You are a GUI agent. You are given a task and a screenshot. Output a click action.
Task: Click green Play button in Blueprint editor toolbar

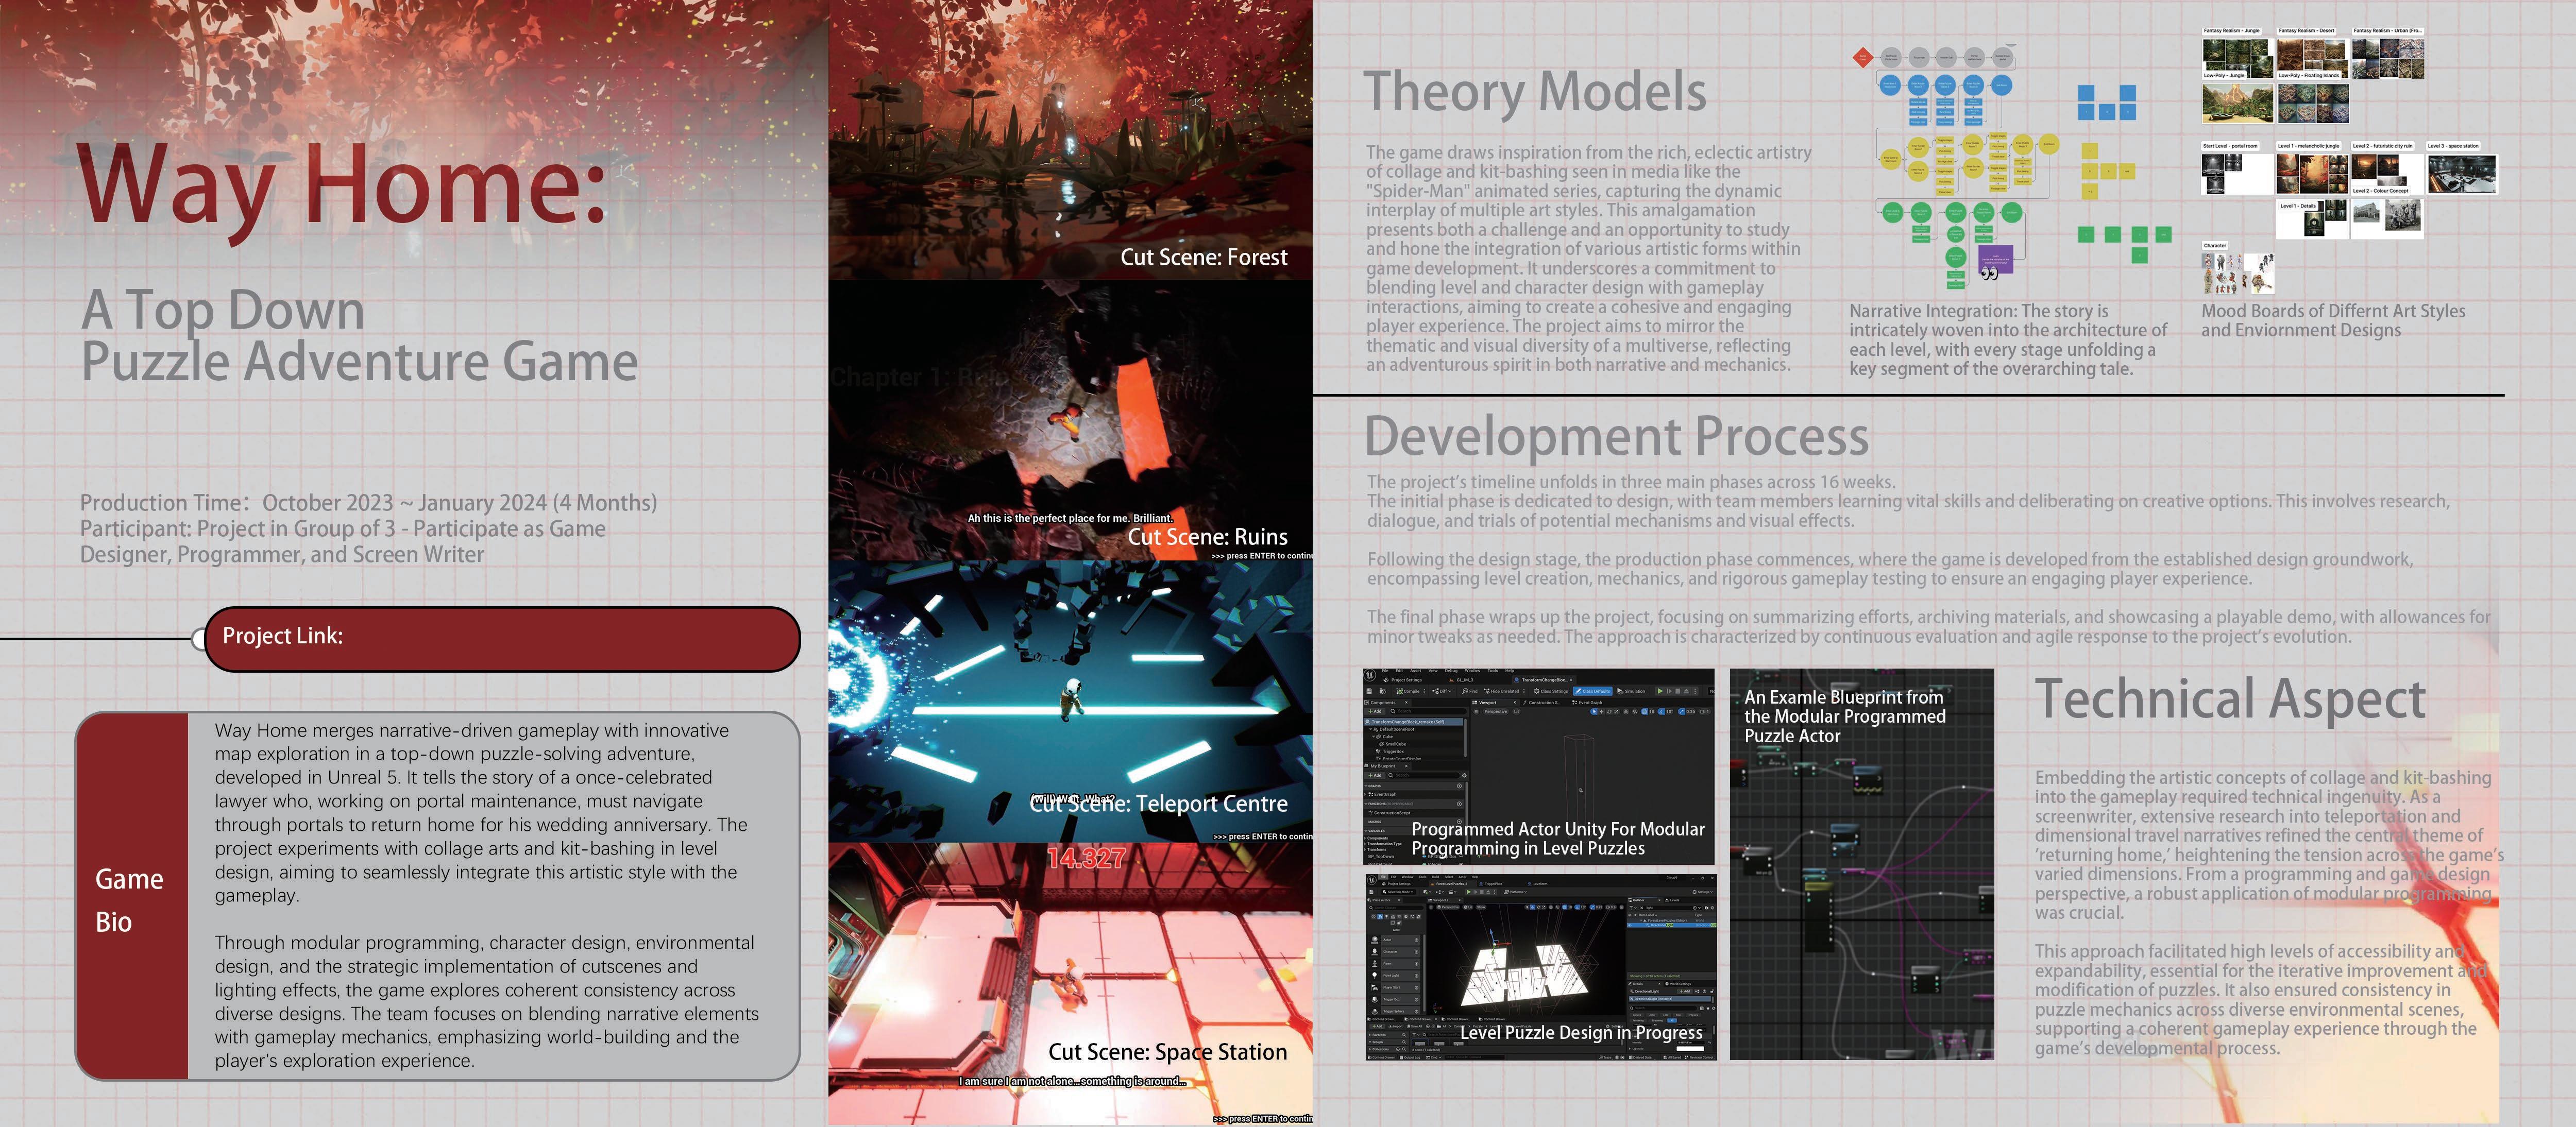point(1660,692)
